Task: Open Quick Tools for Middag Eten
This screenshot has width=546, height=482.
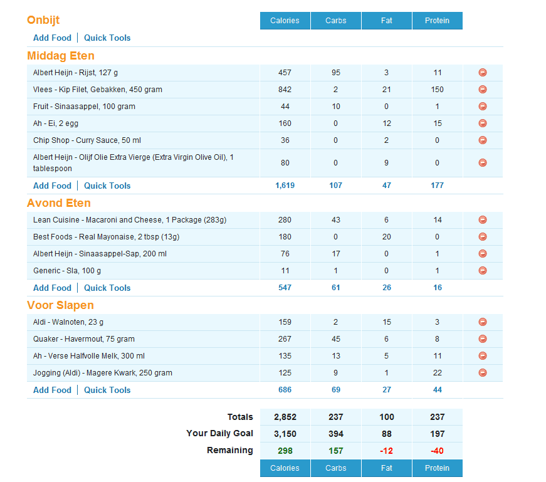Action: 107,186
